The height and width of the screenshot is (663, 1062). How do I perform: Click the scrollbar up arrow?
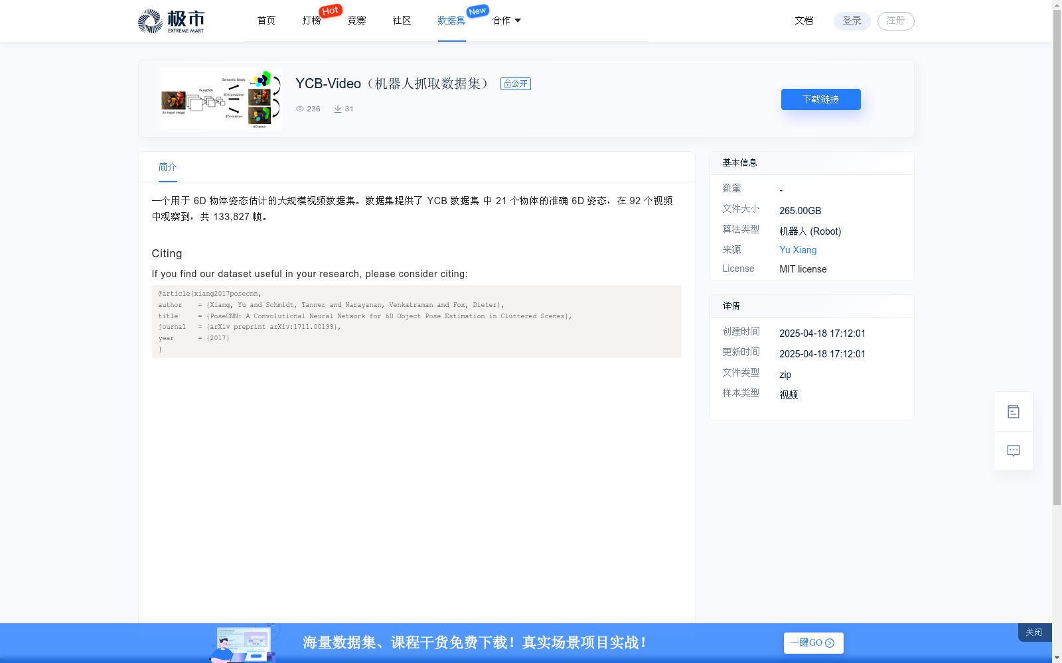point(1057,5)
